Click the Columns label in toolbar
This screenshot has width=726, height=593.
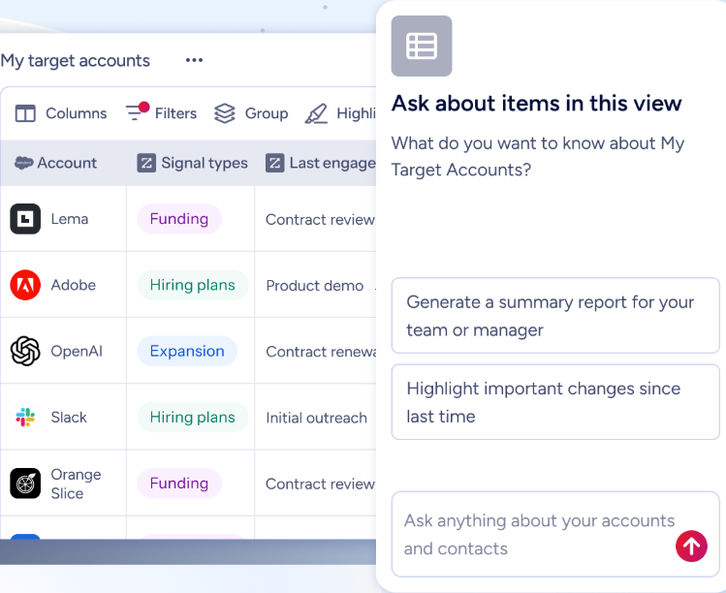[x=76, y=113]
